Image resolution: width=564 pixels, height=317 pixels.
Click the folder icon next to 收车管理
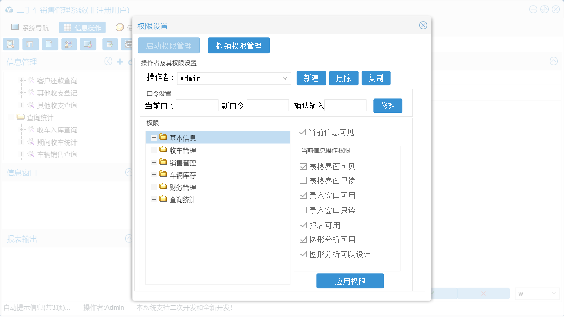(x=163, y=150)
